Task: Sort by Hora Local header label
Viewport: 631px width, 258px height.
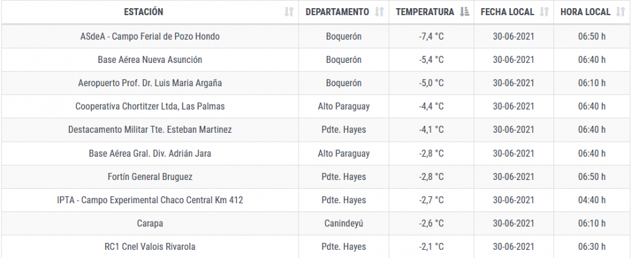Action: [x=585, y=12]
